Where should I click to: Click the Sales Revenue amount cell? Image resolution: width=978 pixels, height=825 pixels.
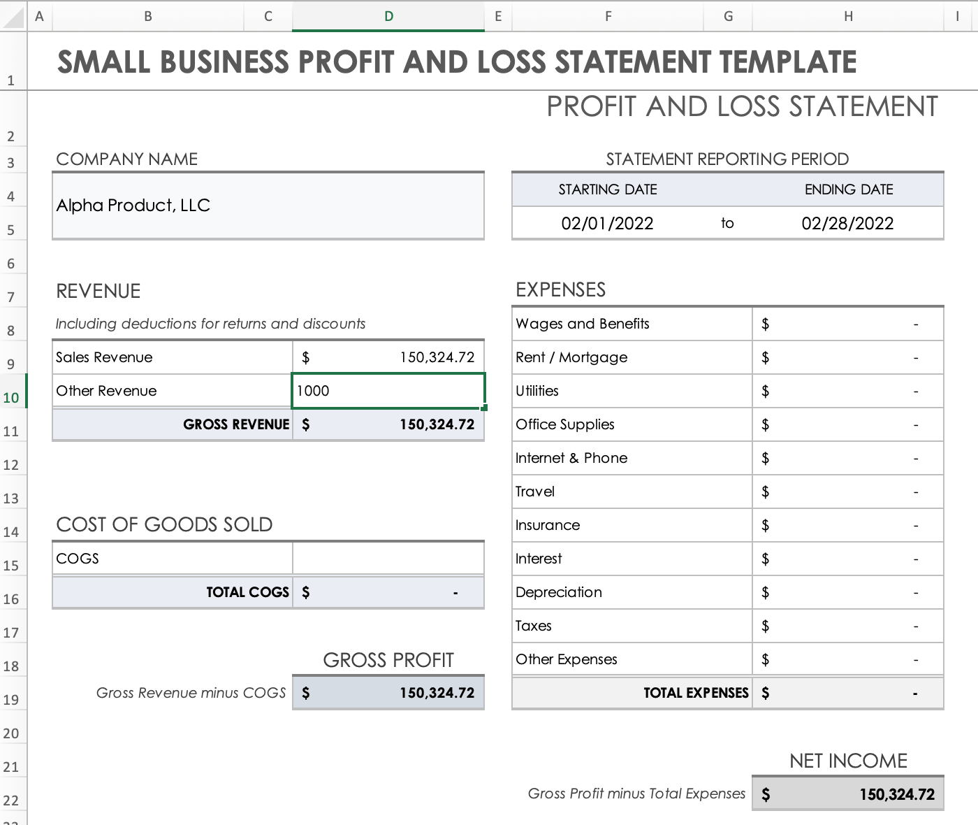(x=388, y=357)
